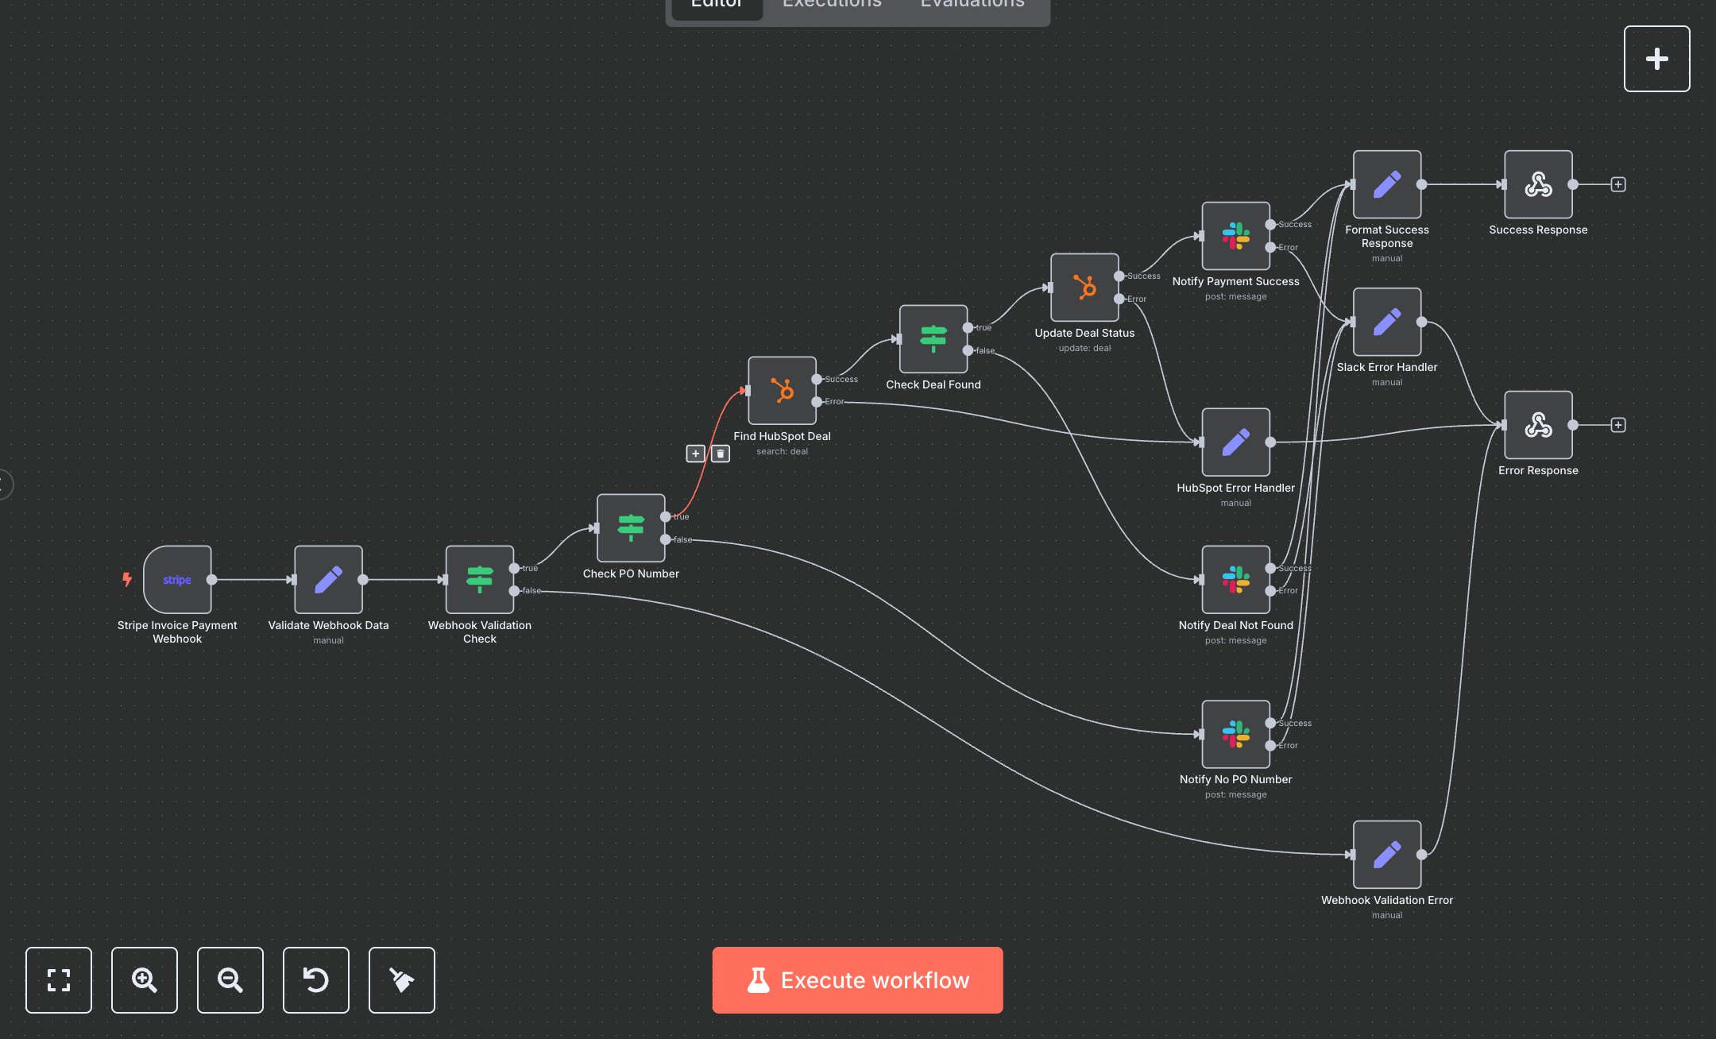The image size is (1716, 1039).
Task: Open the add node panel plus button
Action: 1656,59
